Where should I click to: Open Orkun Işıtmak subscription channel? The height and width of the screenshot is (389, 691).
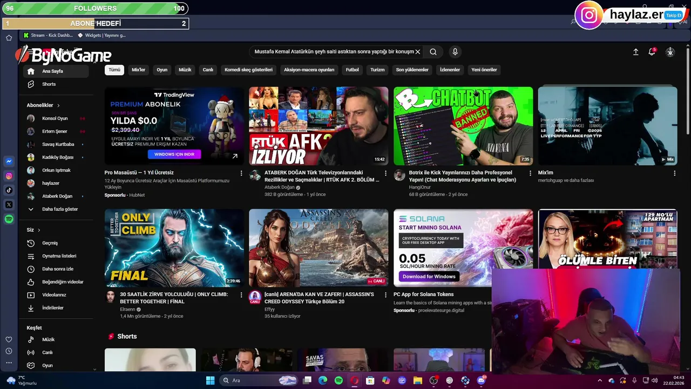tap(56, 170)
